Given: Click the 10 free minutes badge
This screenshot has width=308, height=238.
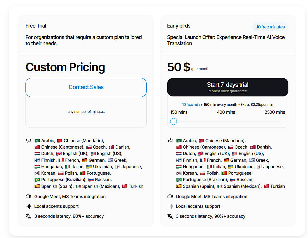Looking at the screenshot, I should (270, 27).
